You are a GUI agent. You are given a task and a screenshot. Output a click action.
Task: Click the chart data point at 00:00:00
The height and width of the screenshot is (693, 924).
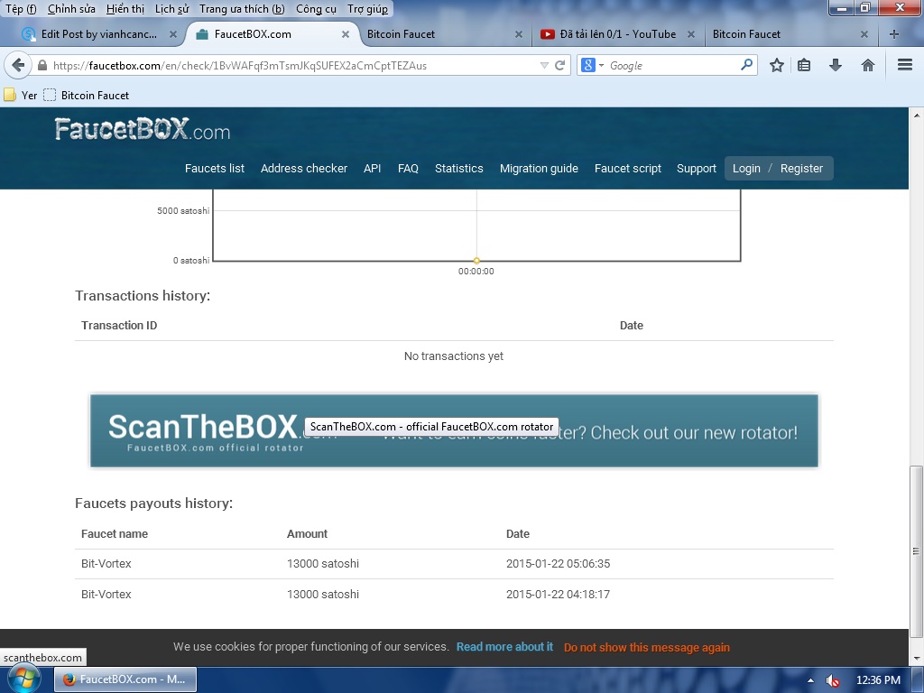click(476, 261)
